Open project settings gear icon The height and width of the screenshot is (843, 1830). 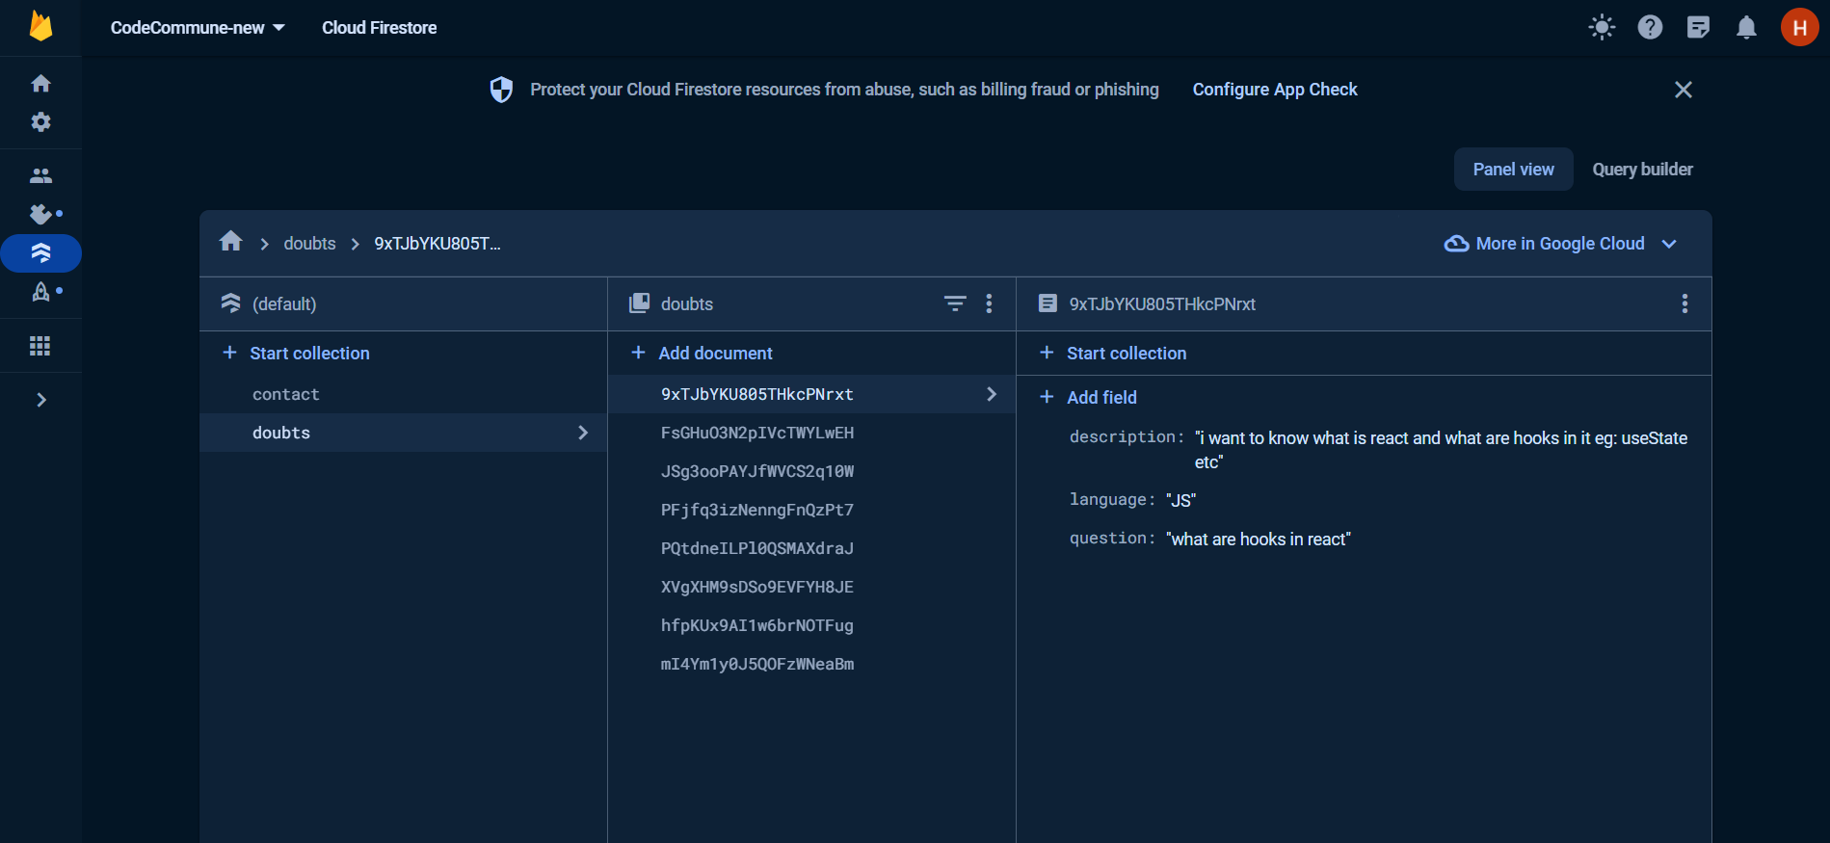point(40,122)
